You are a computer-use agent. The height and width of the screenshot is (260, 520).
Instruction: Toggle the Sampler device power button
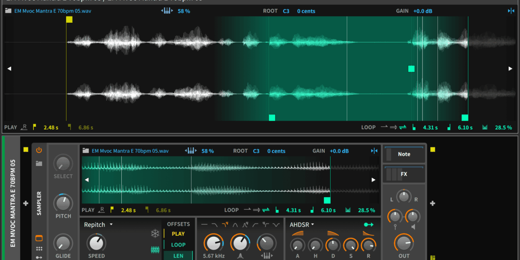pyautogui.click(x=39, y=150)
